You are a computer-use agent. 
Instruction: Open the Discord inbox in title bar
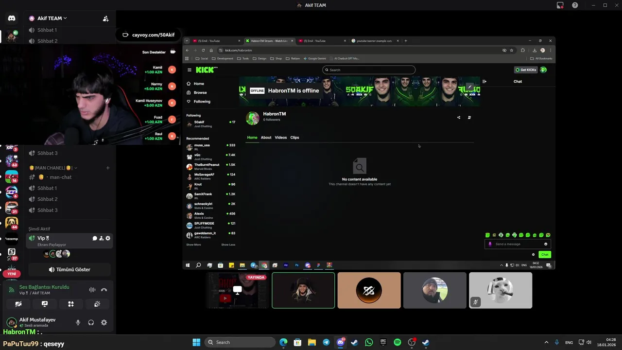click(560, 5)
